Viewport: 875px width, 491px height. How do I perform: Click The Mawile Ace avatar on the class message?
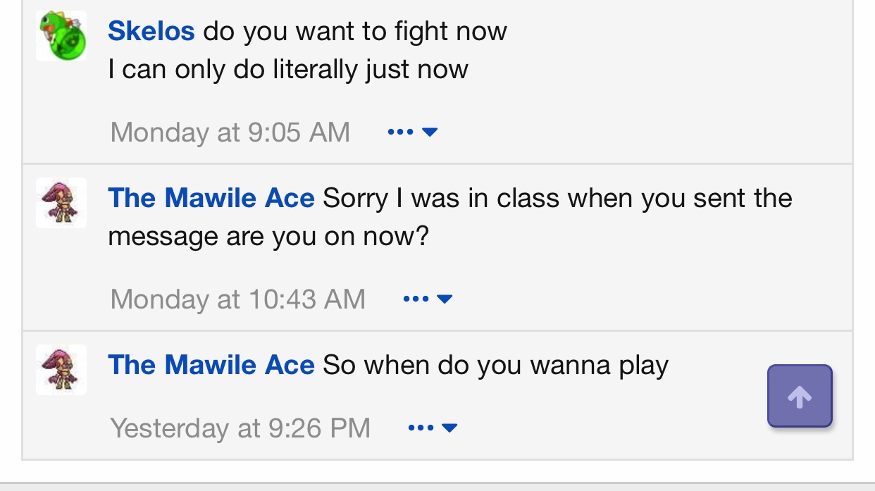(61, 203)
